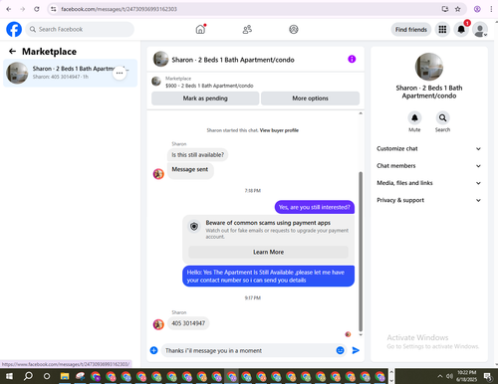
Task: Open the Facebook apps grid menu
Action: (442, 30)
